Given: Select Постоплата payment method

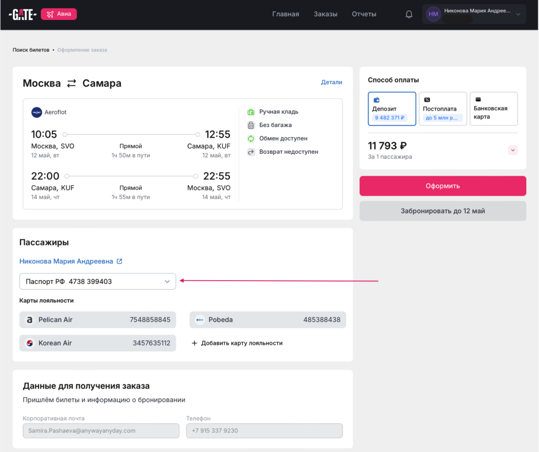Looking at the screenshot, I should tap(442, 109).
